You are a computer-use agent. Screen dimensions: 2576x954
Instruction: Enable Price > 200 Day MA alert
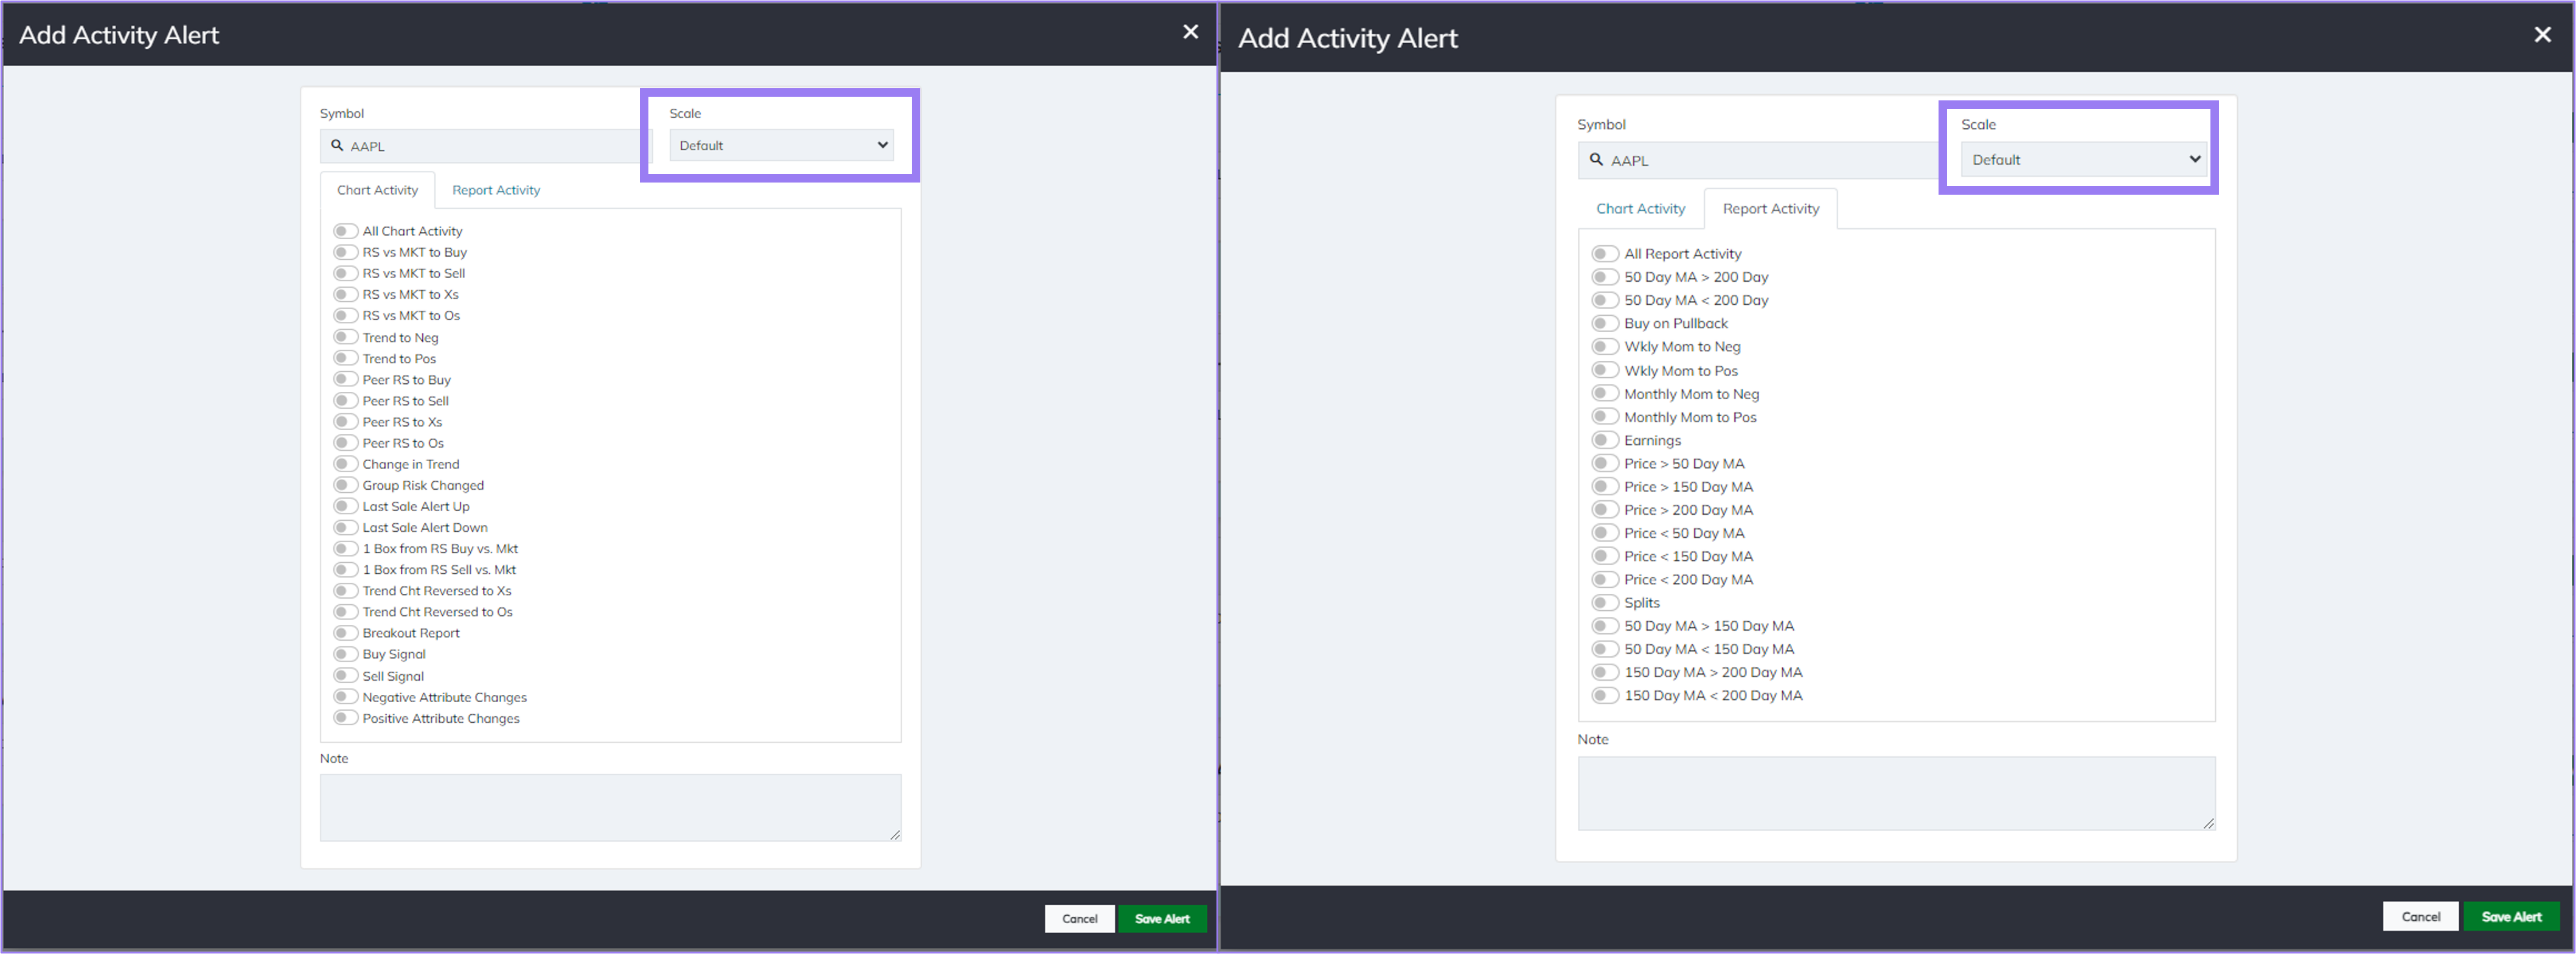coord(1605,509)
